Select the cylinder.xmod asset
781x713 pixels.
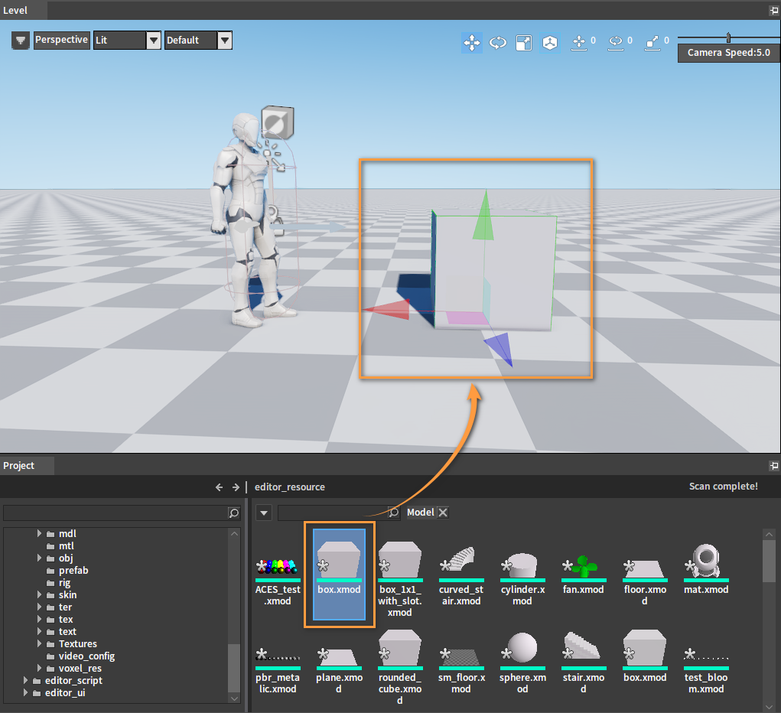click(x=522, y=577)
